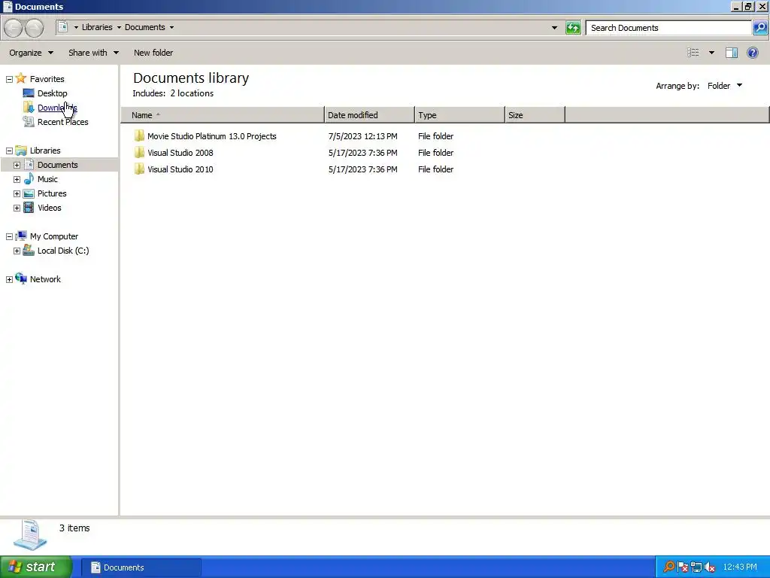The height and width of the screenshot is (578, 770).
Task: Click the Videos film icon
Action: [x=29, y=208]
